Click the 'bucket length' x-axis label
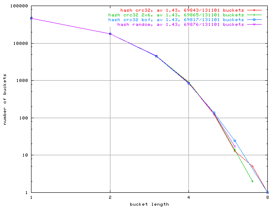276x207 pixels. 150,204
